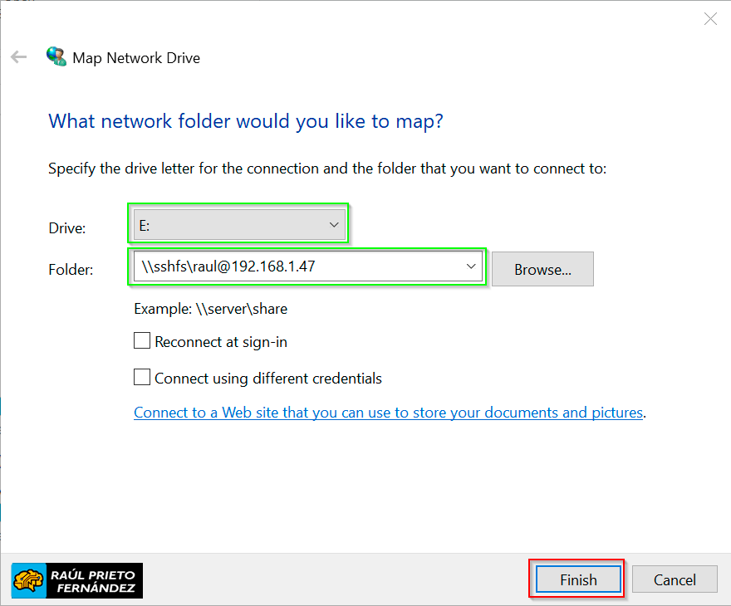The height and width of the screenshot is (606, 731).
Task: Open the Drive letter dropdown showing E:
Action: click(x=239, y=225)
